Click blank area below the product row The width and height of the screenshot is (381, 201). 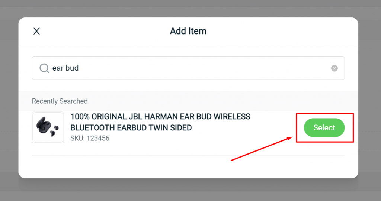coord(188,167)
